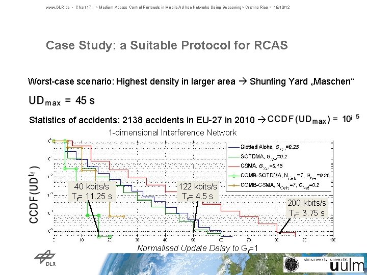Click the 'CCDF(UDmax) = 10' formula

(x=313, y=119)
